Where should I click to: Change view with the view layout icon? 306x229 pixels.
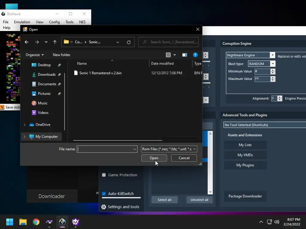coord(168,55)
